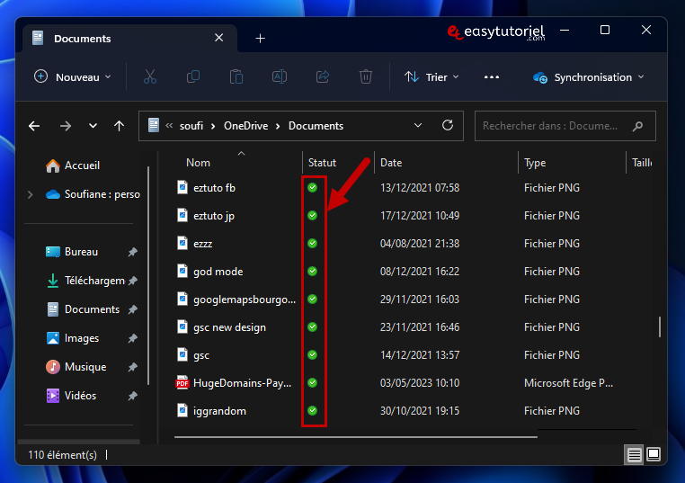Switch to large icons view layout
The image size is (685, 483).
pos(654,454)
